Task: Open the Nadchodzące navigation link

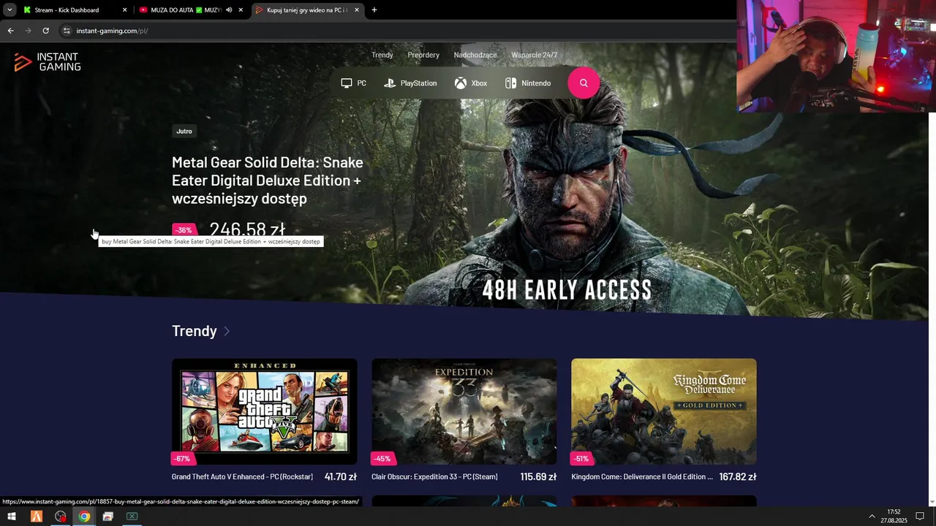Action: pyautogui.click(x=475, y=55)
